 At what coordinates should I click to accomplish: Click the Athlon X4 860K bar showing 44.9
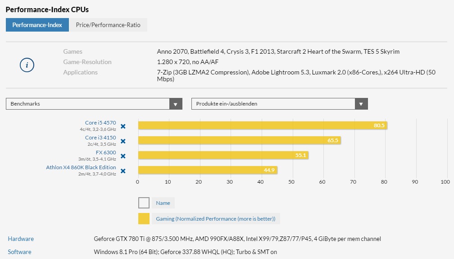click(x=208, y=170)
